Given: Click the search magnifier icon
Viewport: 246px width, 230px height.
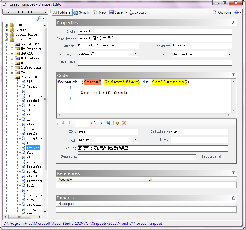Looking at the screenshot, I should coord(39,19).
